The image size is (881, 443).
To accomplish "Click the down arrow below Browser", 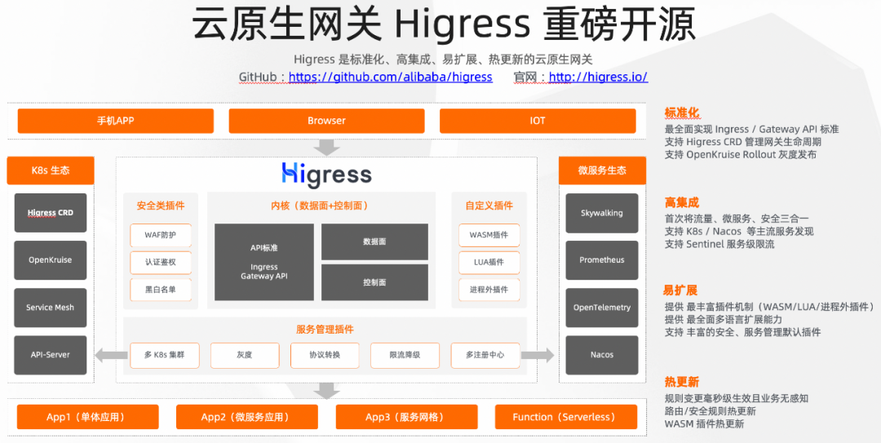I will click(x=326, y=148).
